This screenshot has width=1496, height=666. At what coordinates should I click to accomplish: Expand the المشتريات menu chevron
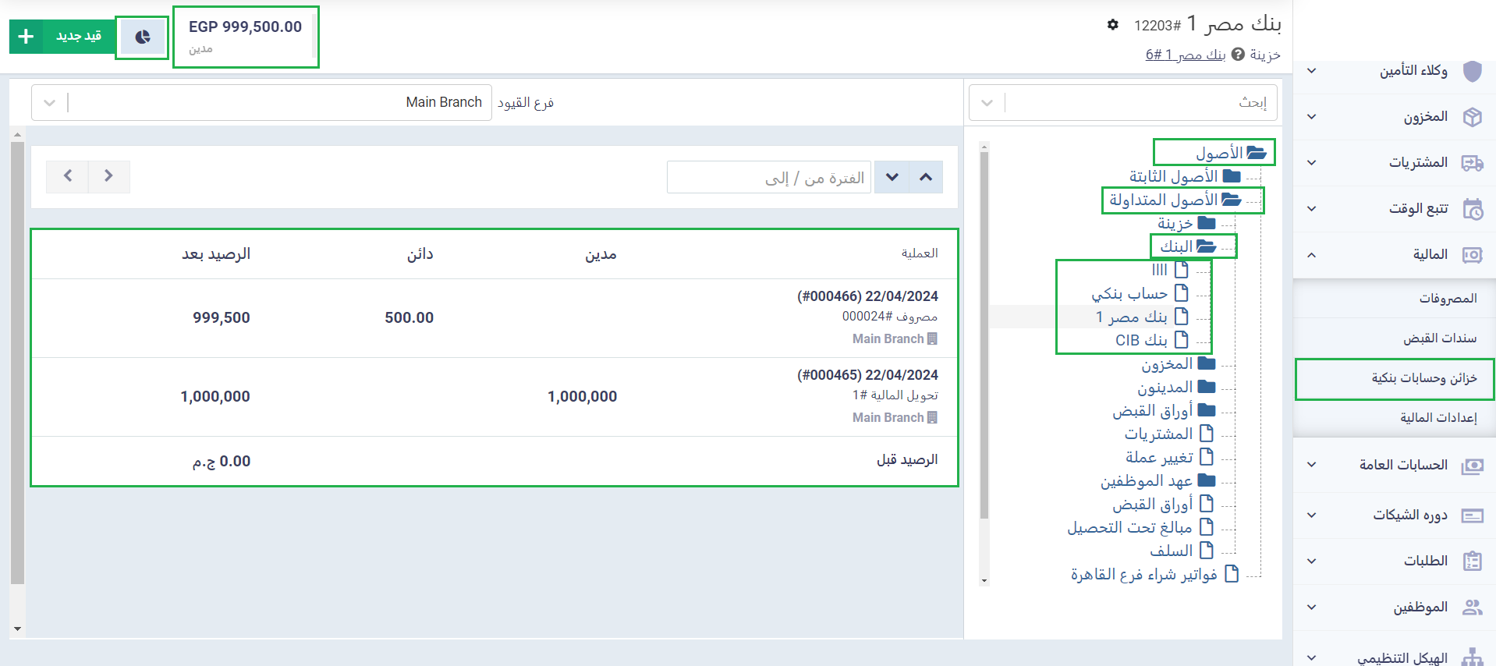pyautogui.click(x=1312, y=163)
